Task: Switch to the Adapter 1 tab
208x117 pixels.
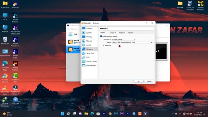Action: coord(103,32)
